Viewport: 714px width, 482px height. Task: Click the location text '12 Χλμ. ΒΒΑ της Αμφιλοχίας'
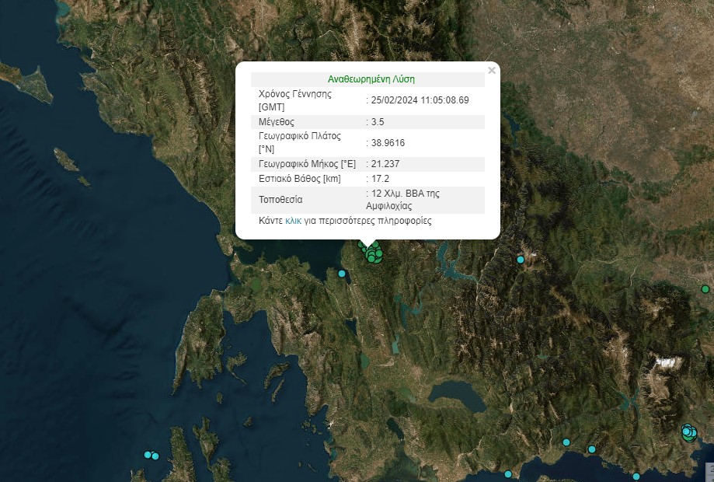pos(406,200)
